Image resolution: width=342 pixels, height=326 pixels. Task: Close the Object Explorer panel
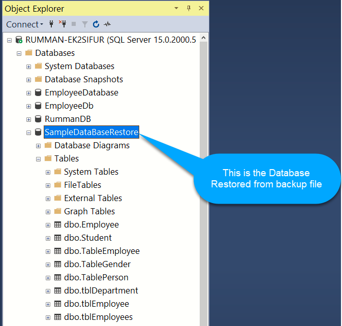[x=201, y=8]
